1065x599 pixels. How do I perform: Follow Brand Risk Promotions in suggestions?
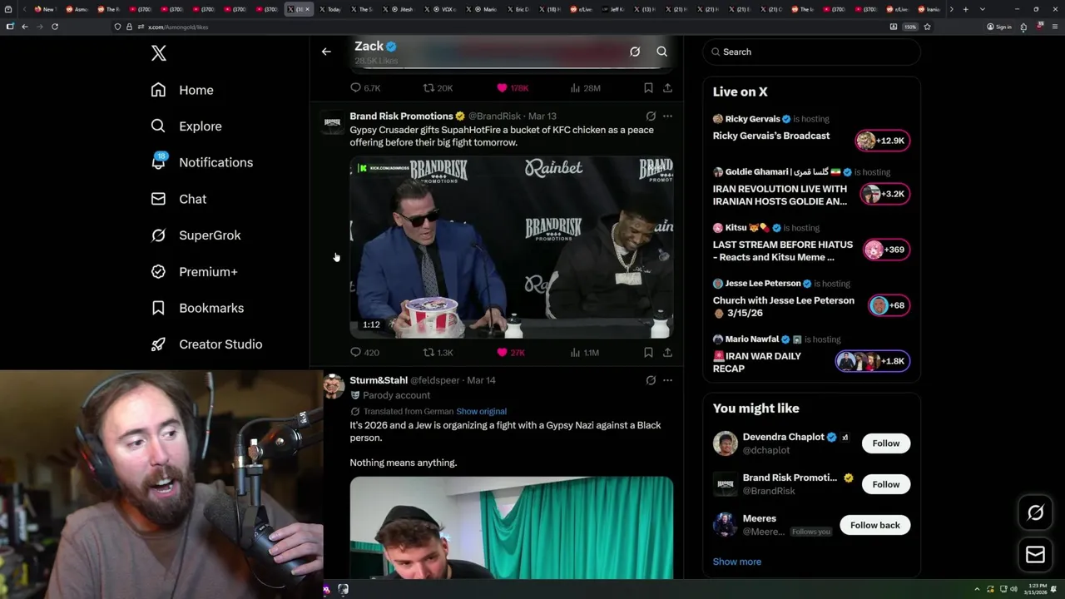point(886,484)
